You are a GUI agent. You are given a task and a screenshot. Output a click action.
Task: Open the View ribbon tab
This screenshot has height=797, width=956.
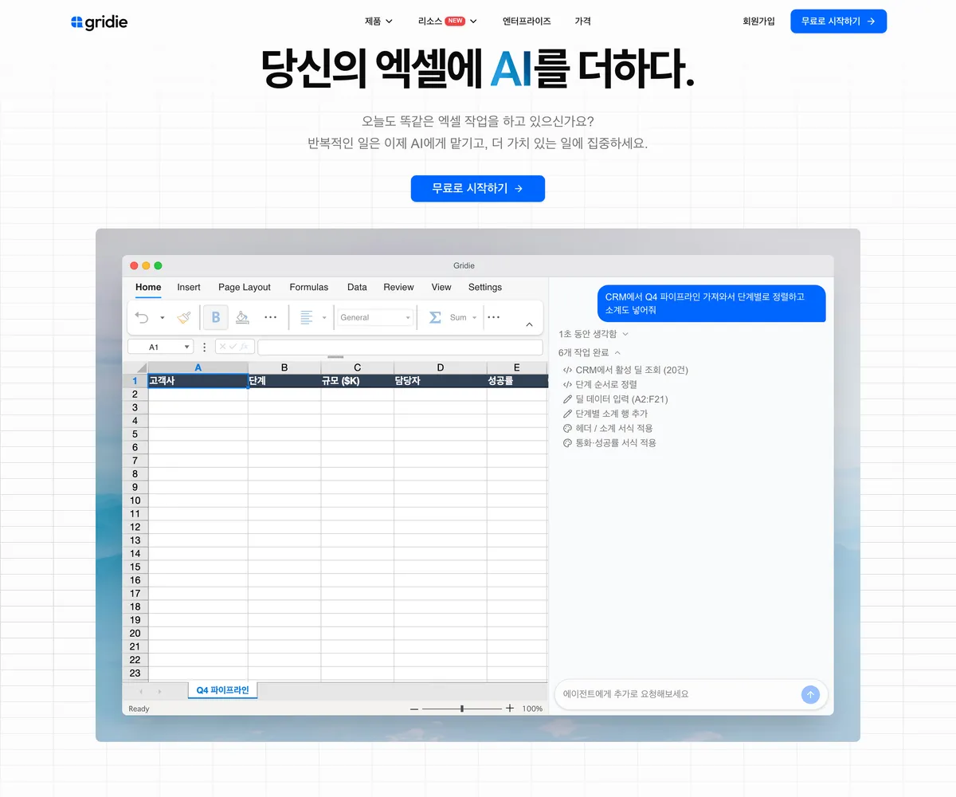click(x=441, y=287)
